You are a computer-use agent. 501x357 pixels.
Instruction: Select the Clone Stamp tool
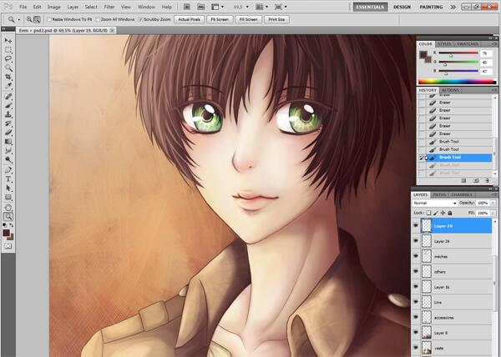click(x=8, y=114)
